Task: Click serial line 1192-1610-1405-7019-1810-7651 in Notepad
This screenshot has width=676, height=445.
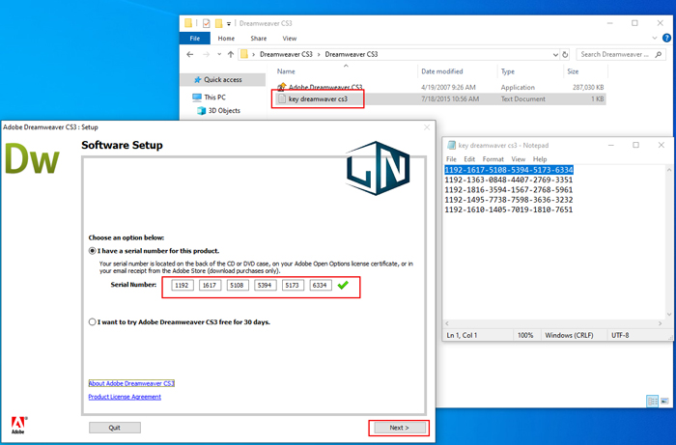Action: click(509, 209)
